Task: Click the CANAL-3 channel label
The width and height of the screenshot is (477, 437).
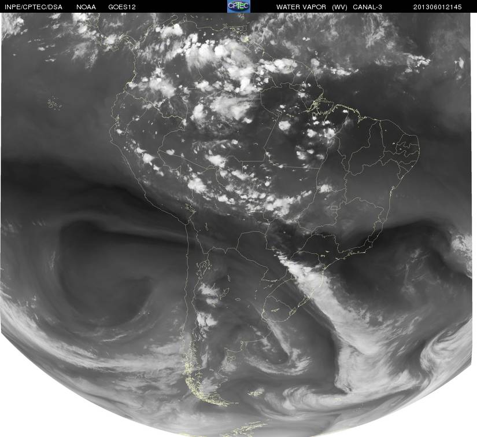Action: click(x=368, y=7)
